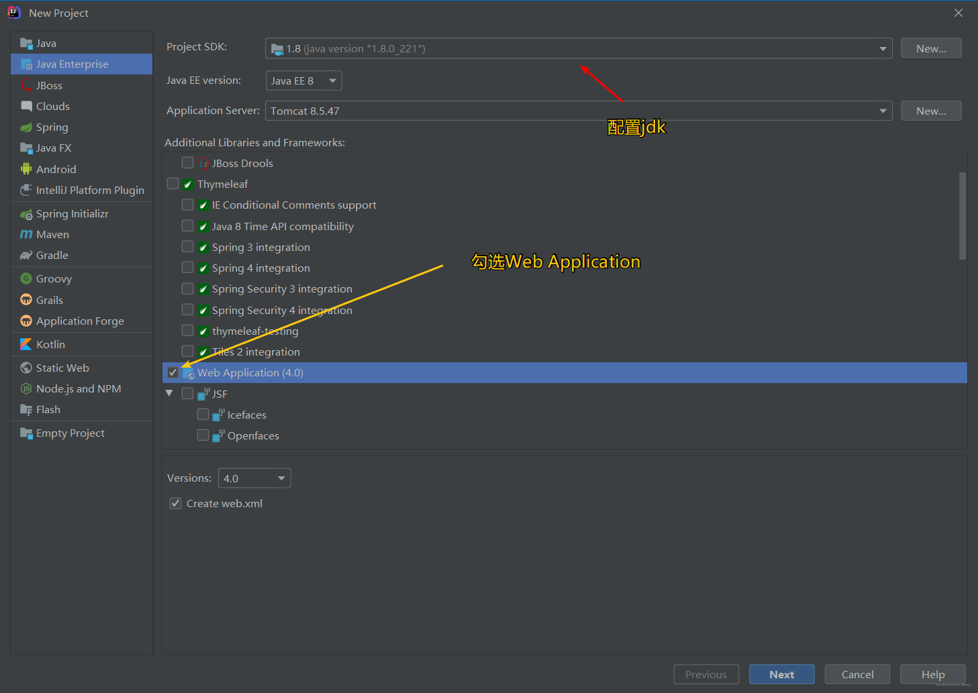The height and width of the screenshot is (693, 978).
Task: Open the Java EE version dropdown
Action: coord(304,81)
